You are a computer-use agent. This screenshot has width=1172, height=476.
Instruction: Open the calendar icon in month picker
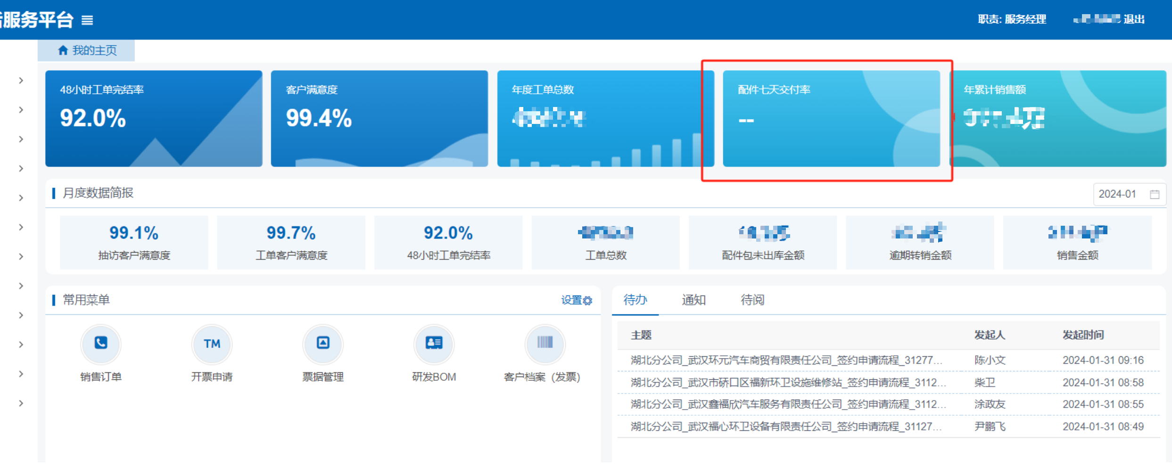pyautogui.click(x=1155, y=194)
